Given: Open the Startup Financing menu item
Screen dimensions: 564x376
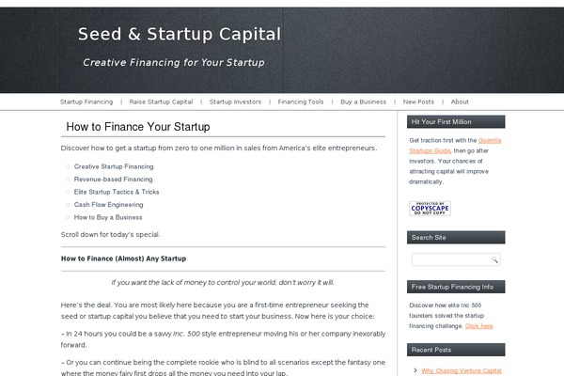Looking at the screenshot, I should pos(86,102).
